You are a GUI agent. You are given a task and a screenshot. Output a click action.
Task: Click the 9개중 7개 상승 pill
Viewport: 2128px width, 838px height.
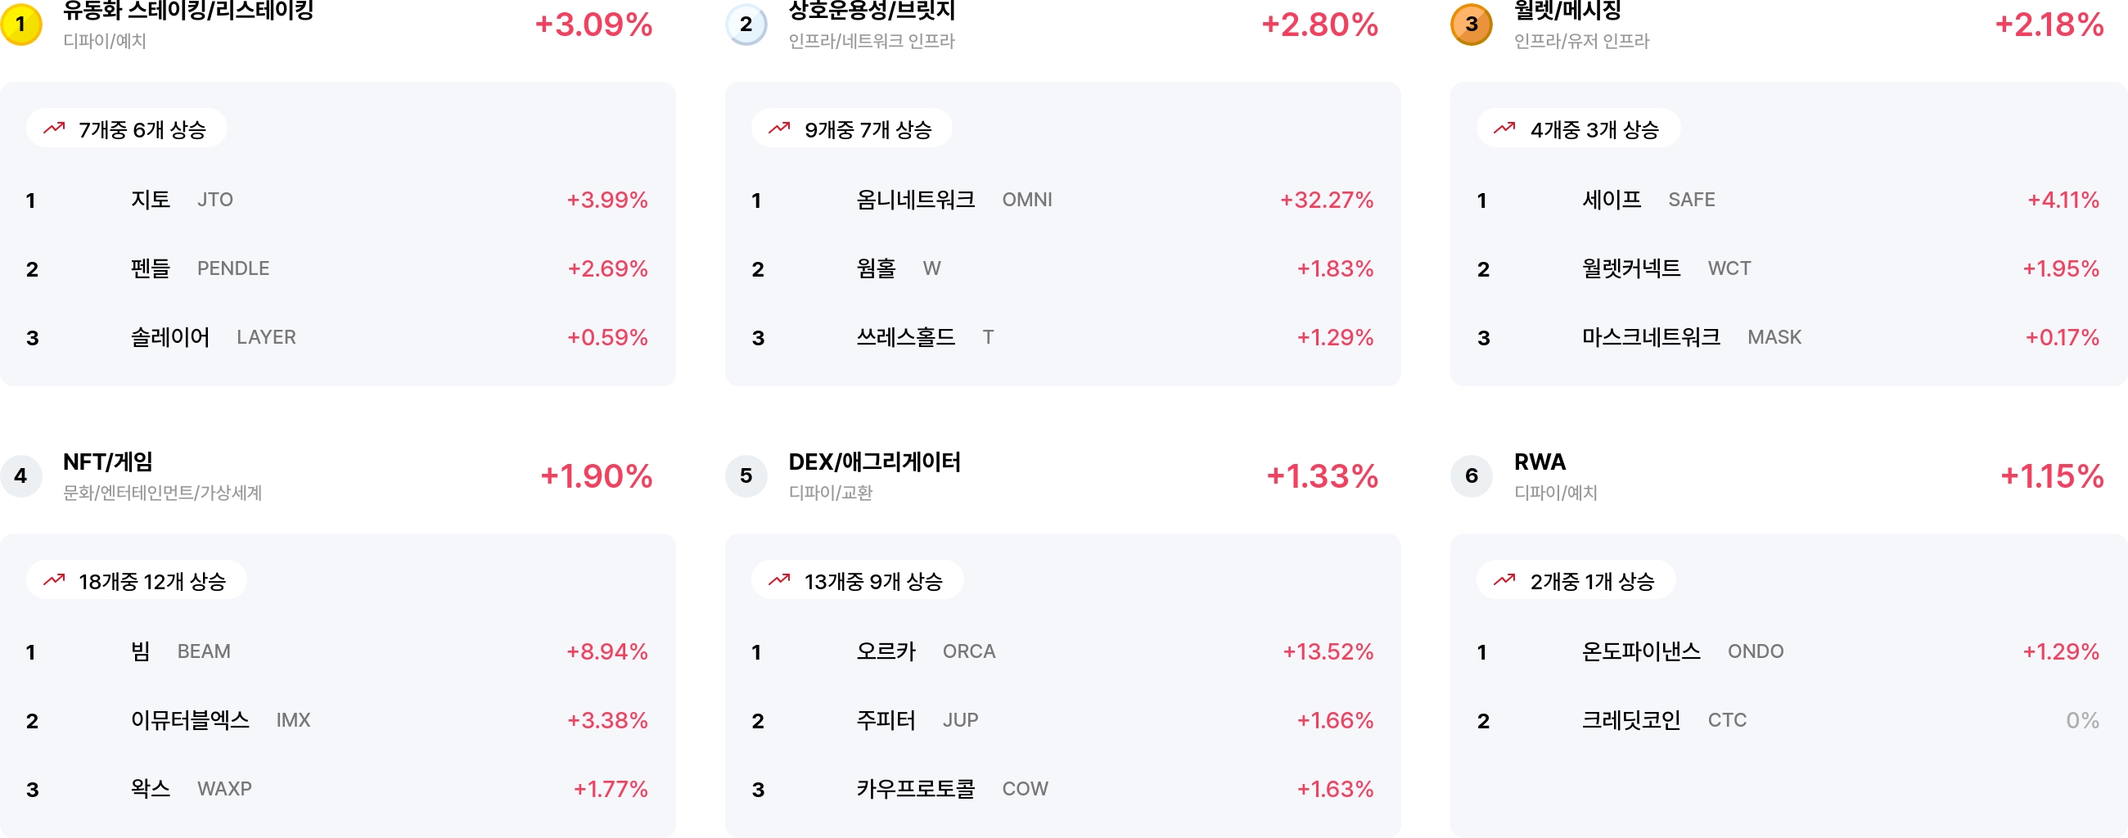(852, 128)
